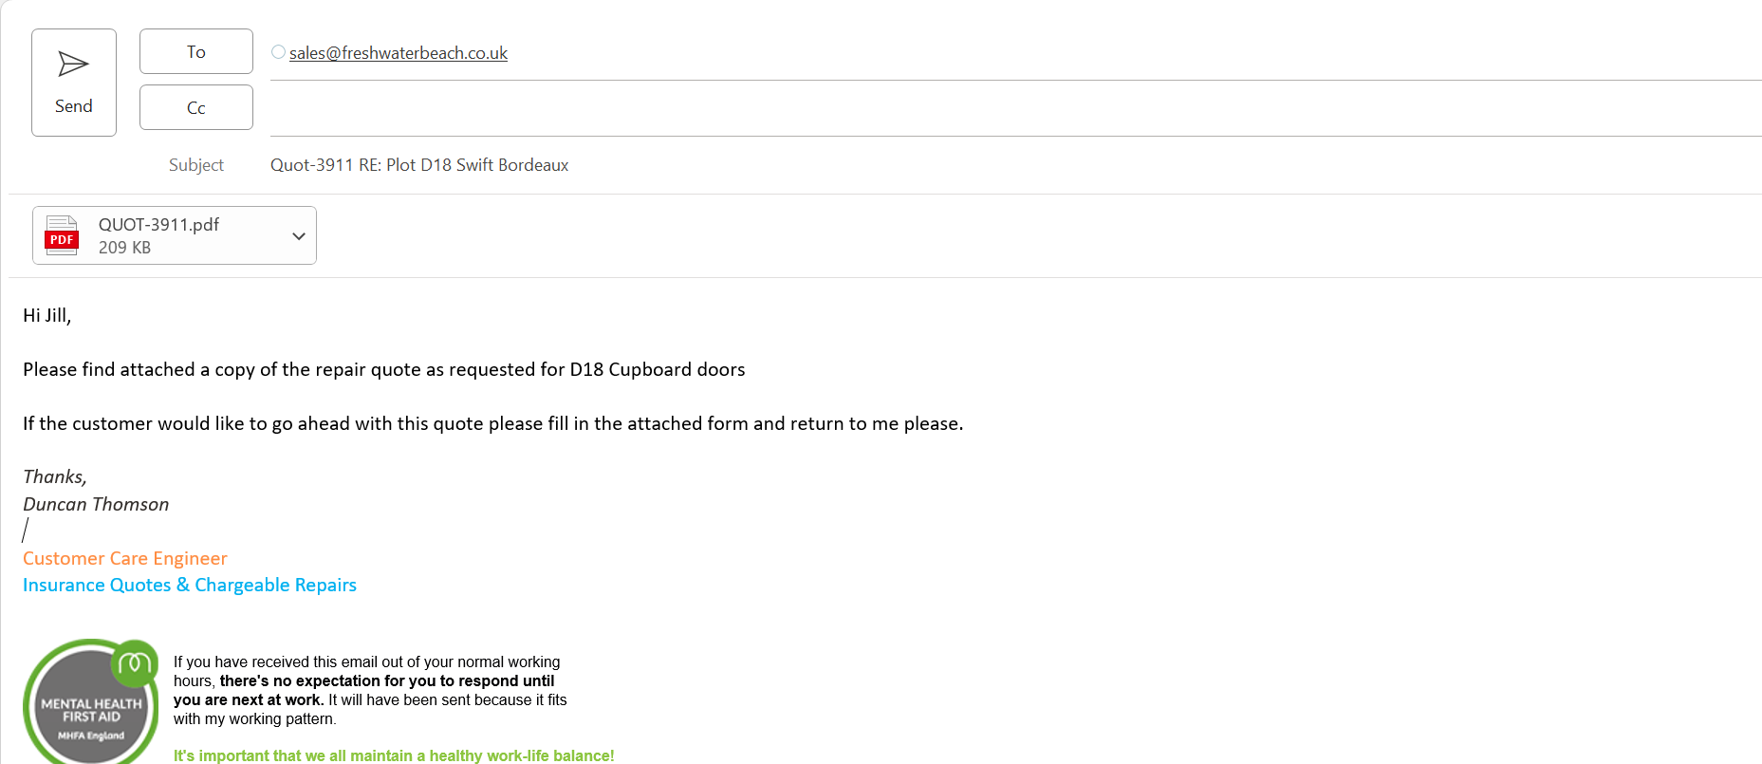Open the To recipients picker
The image size is (1762, 764).
pyautogui.click(x=195, y=51)
